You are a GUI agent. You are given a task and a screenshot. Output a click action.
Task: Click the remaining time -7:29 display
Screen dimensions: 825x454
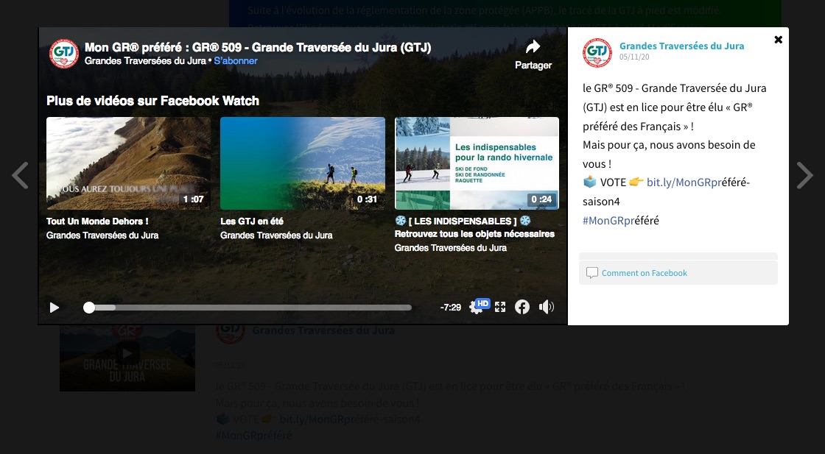(450, 308)
